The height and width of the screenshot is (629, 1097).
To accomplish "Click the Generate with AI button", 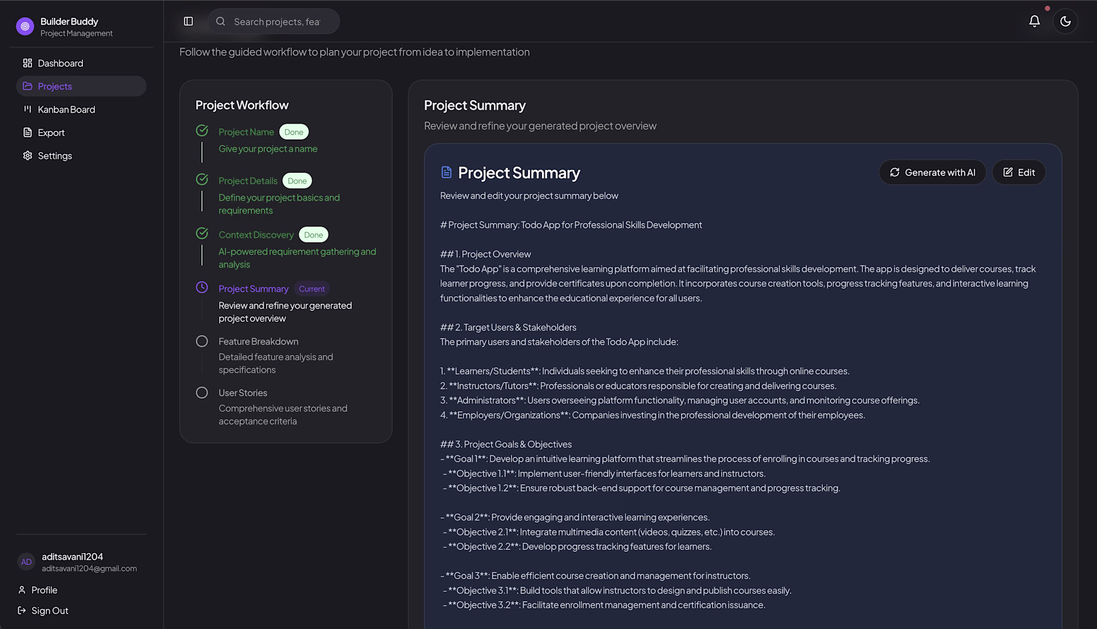I will coord(932,172).
